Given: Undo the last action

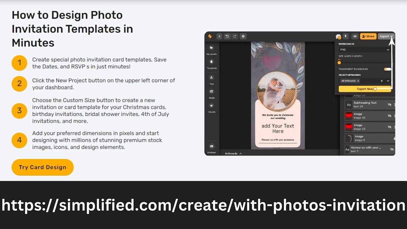Looking at the screenshot, I should tap(227, 36).
